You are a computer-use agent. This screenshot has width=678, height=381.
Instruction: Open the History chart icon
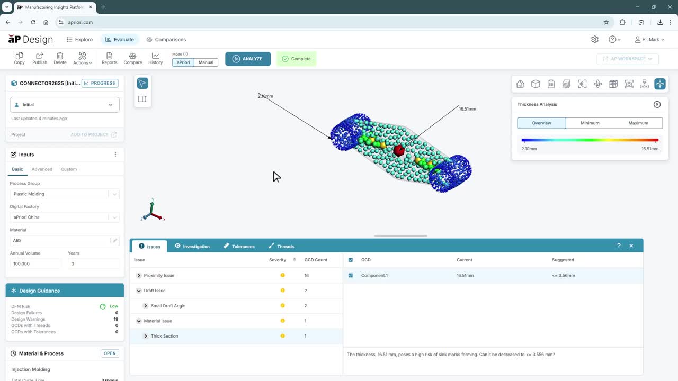coord(155,58)
